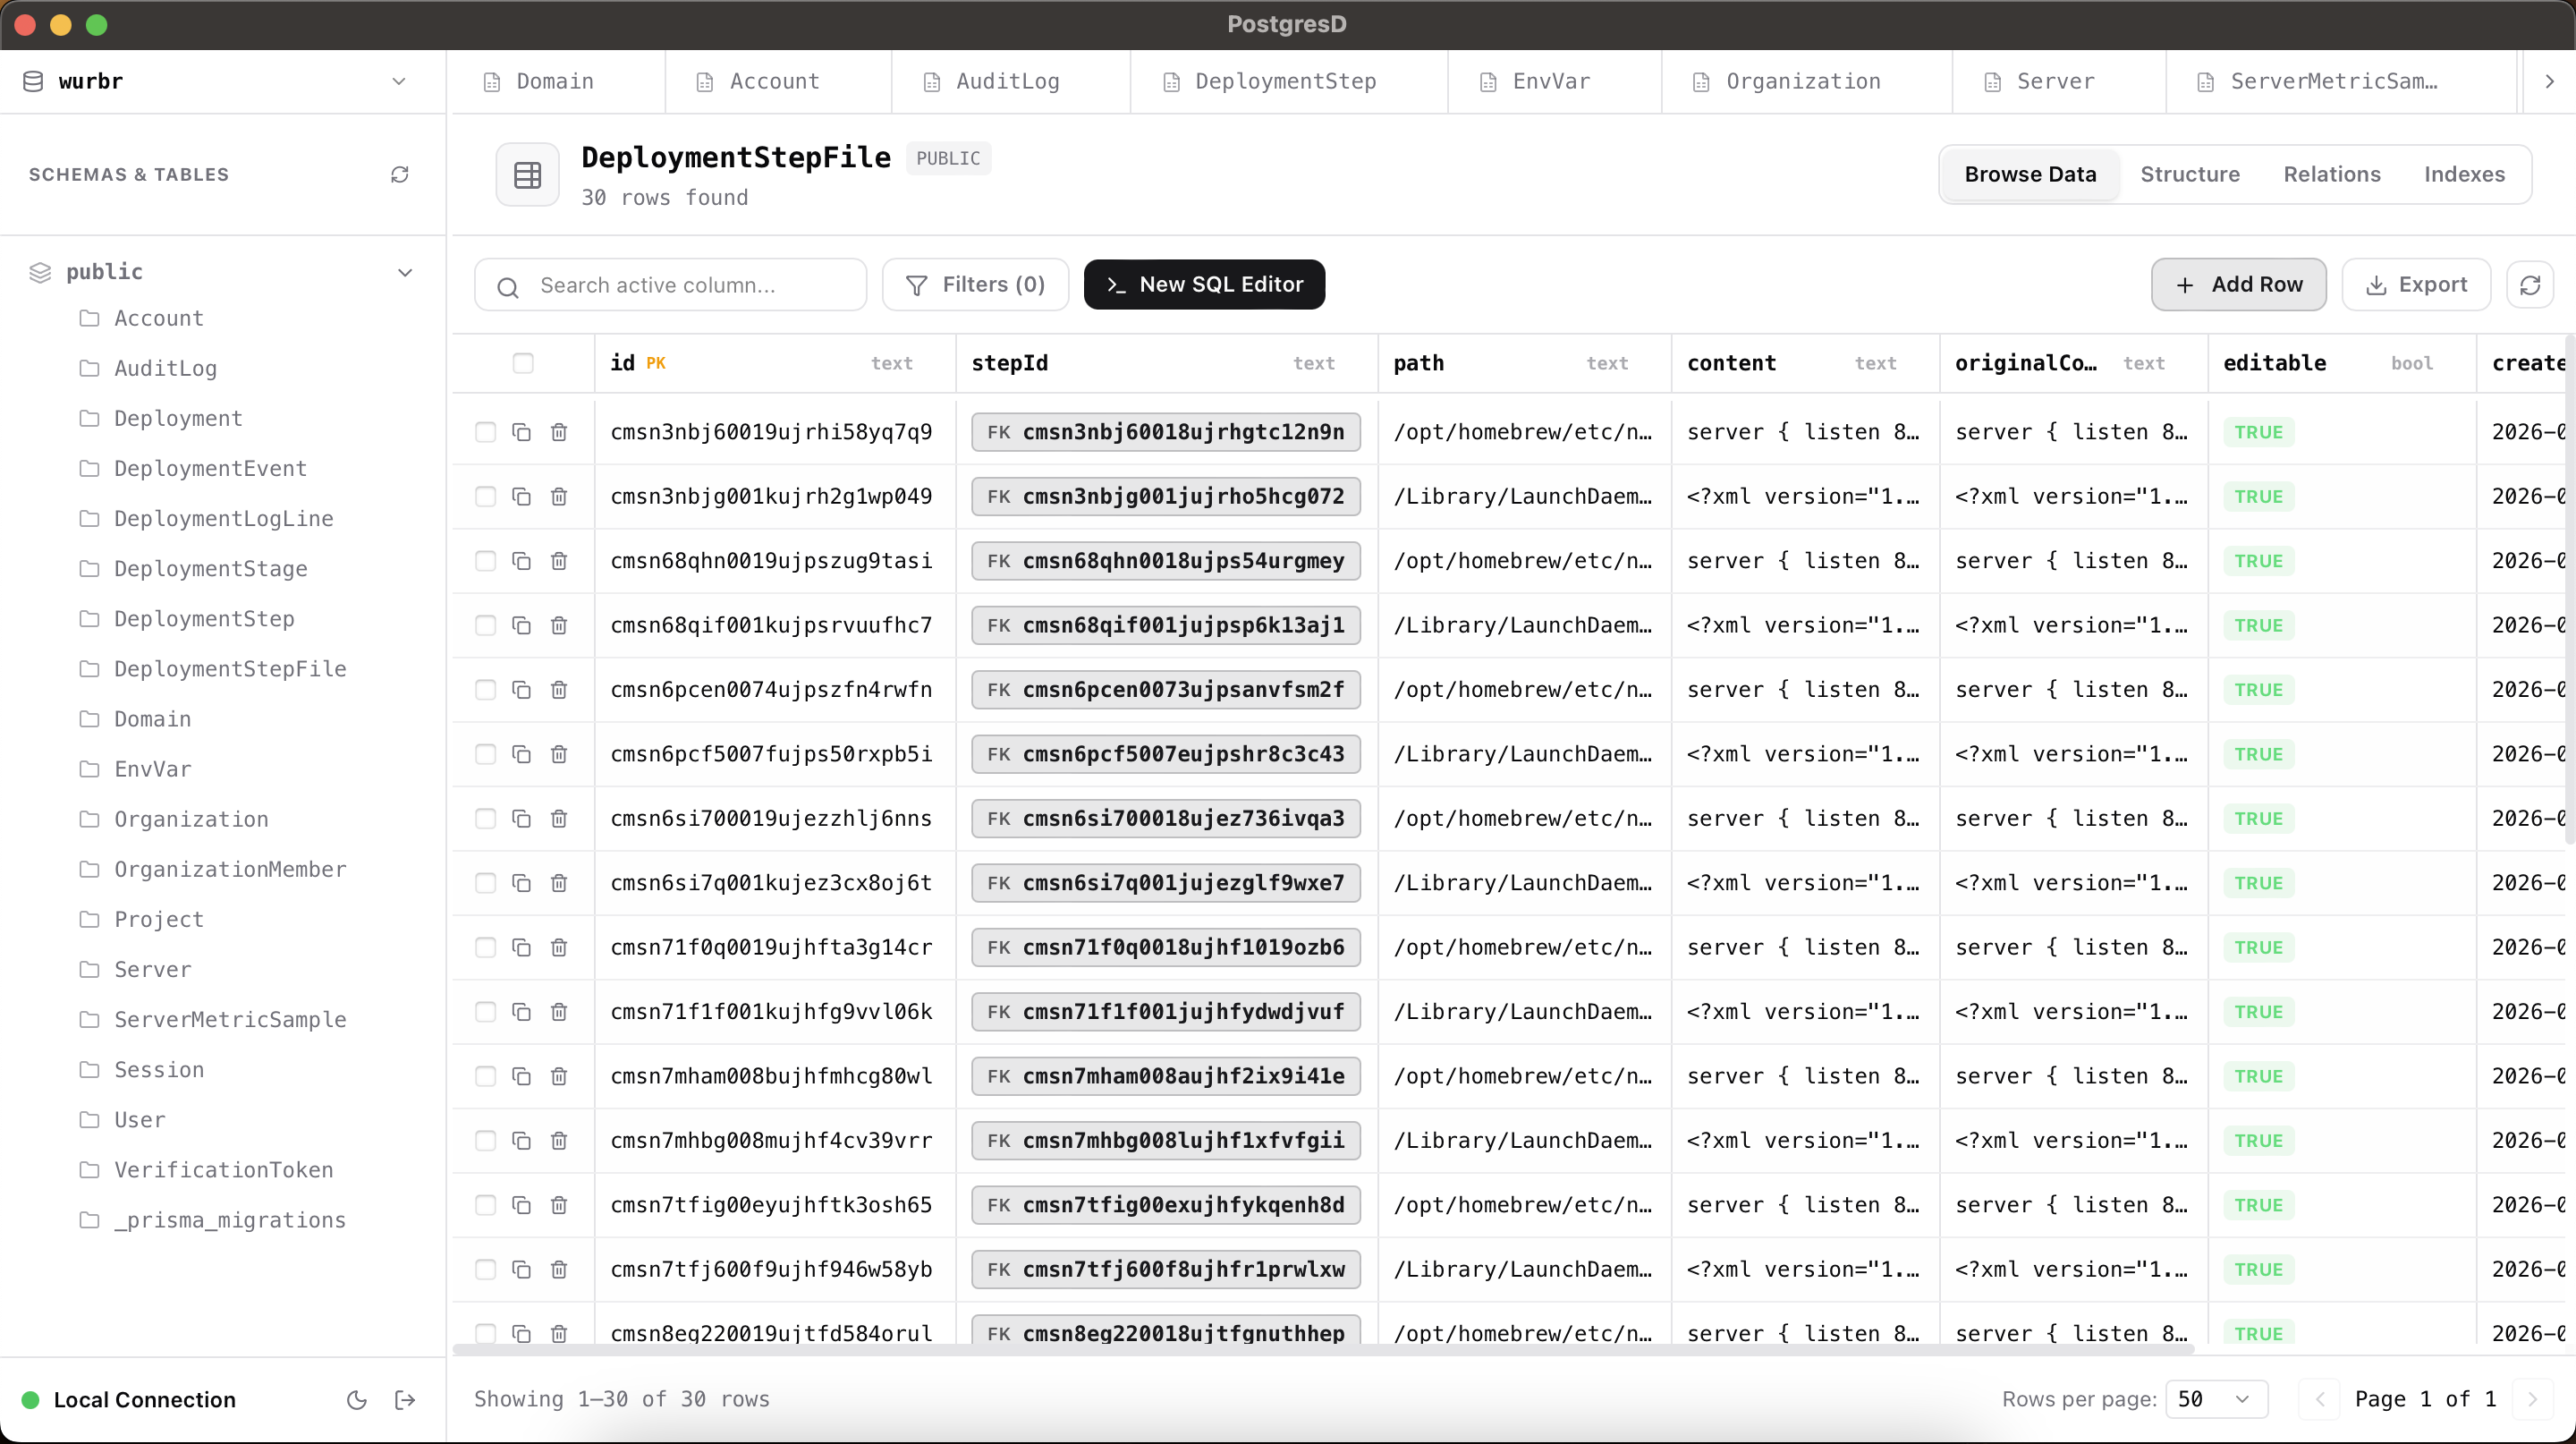Delete row cmsn68qif001kujpsrvuufhc7
The width and height of the screenshot is (2576, 1444).
(x=559, y=625)
